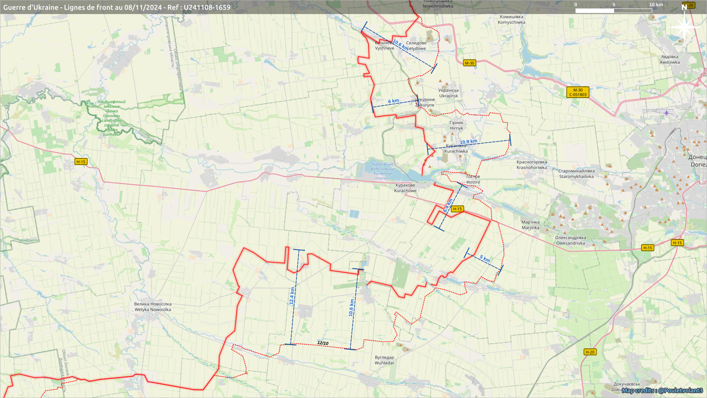Click the Velyka Novosilka town label
Image resolution: width=707 pixels, height=398 pixels.
tap(152, 307)
